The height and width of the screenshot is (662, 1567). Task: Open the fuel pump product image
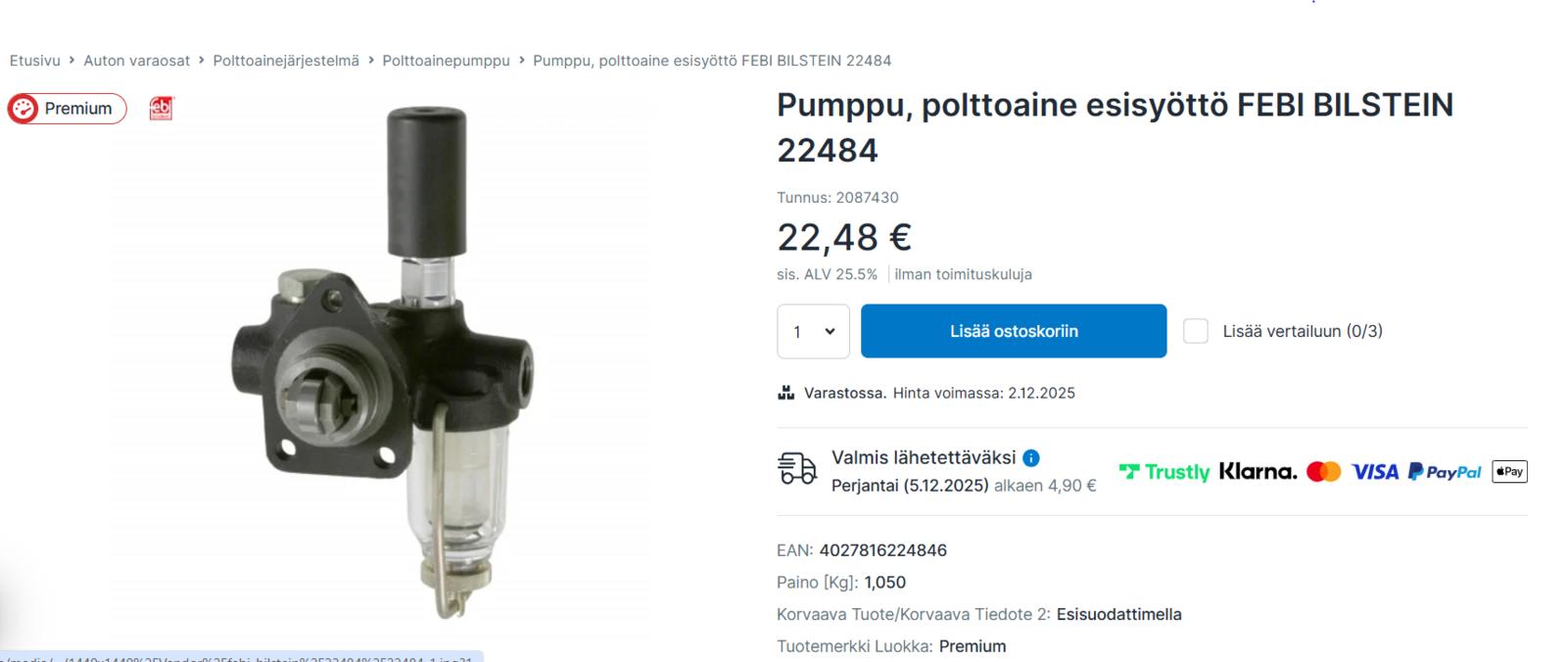tap(382, 362)
